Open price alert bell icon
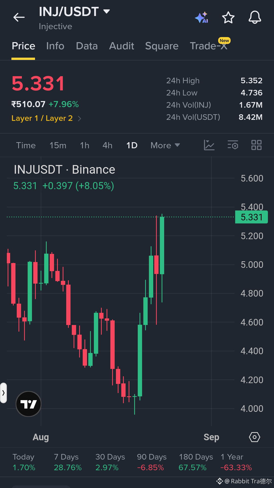Viewport: 274px width, 488px height. pos(255,18)
